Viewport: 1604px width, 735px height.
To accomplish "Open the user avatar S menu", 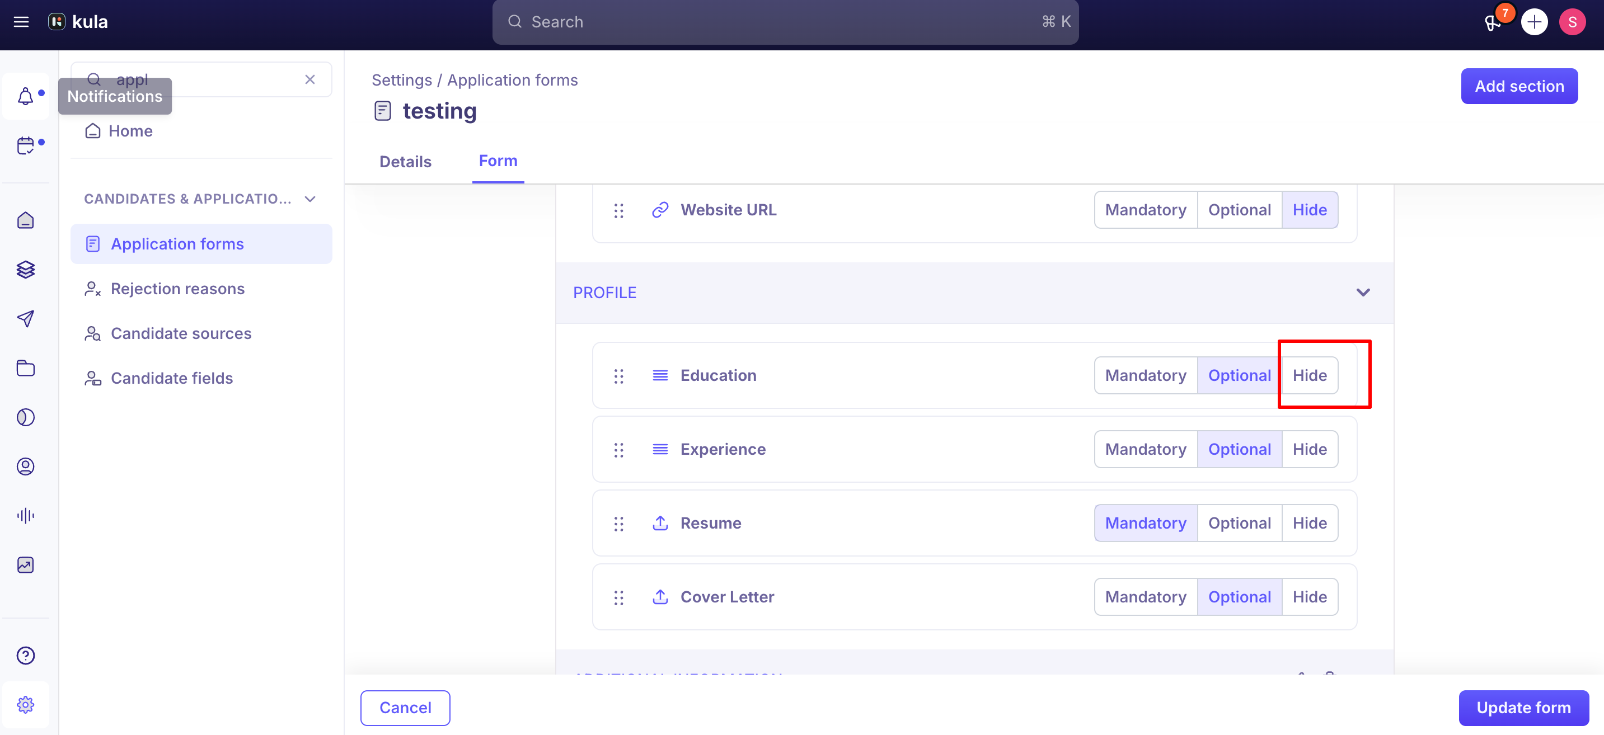I will click(1572, 22).
